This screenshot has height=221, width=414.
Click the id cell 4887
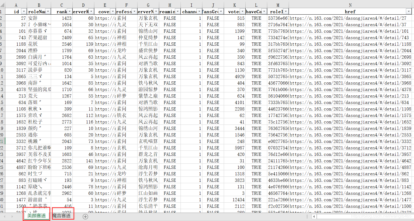[x=16, y=167]
